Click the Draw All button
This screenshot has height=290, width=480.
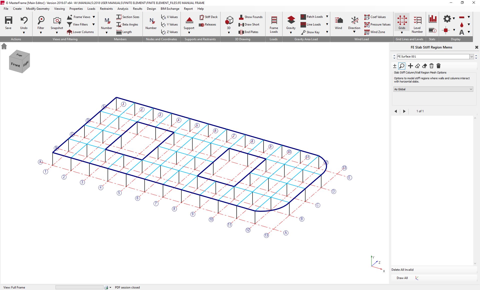[x=402, y=278]
